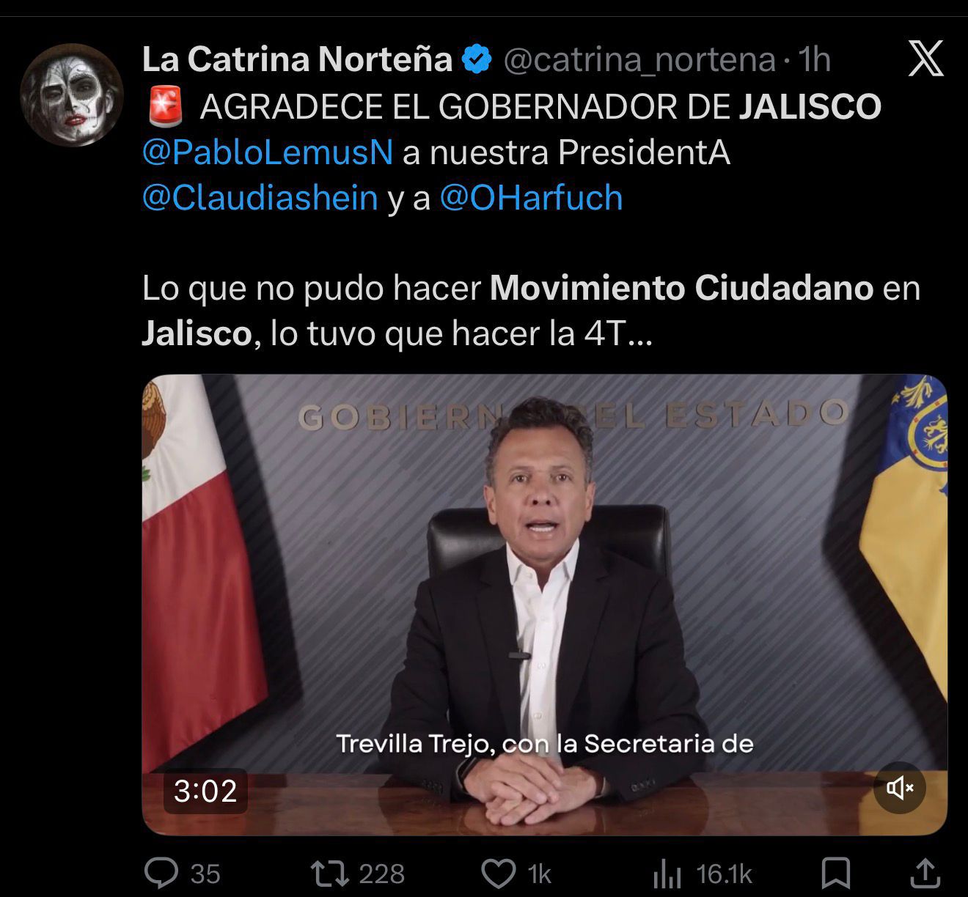Open the @OHarfuch mention
Screen dimensions: 968x897
[x=531, y=198]
